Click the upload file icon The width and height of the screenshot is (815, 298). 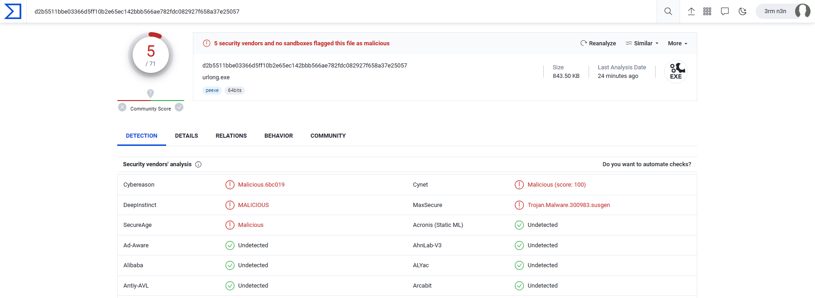click(x=691, y=11)
